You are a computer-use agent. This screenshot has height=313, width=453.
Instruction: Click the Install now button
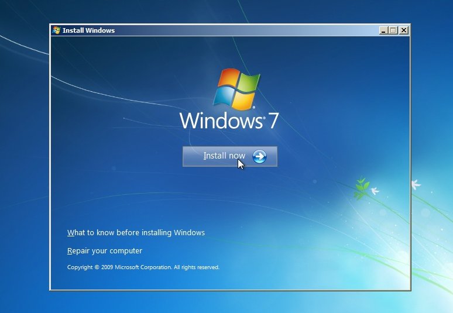[x=229, y=156]
